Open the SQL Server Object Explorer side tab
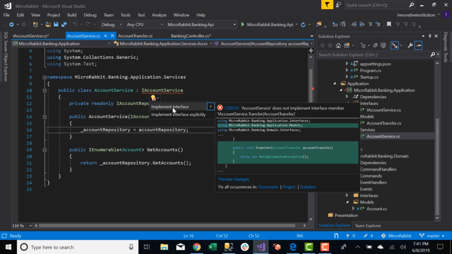This screenshot has width=452, height=254. 5,57
